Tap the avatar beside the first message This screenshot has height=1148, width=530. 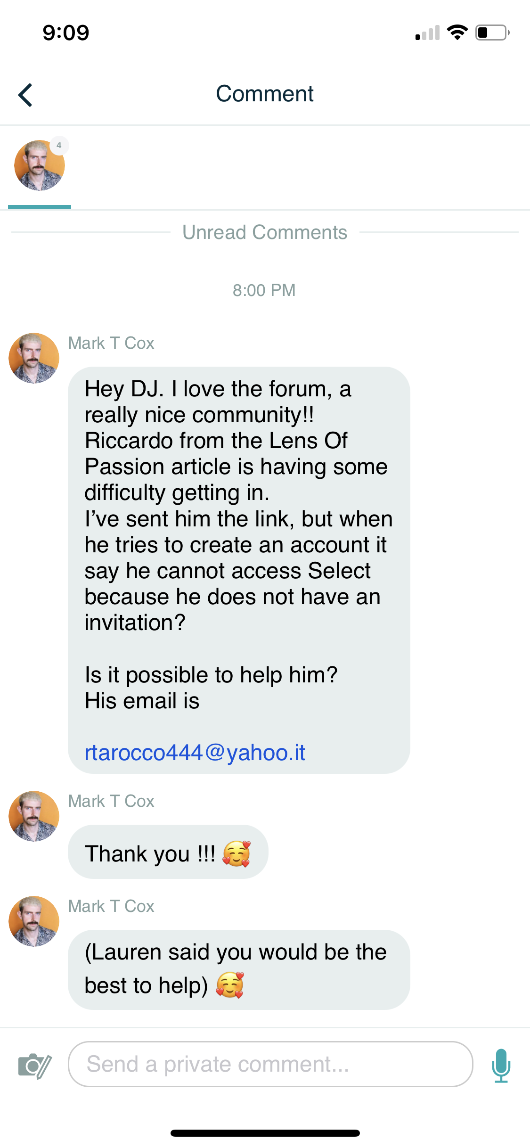[34, 358]
